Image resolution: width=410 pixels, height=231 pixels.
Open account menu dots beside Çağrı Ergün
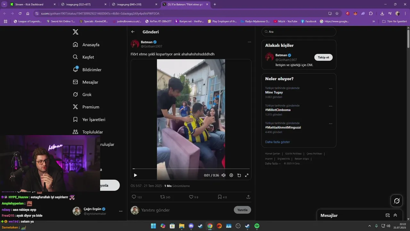coord(121,211)
